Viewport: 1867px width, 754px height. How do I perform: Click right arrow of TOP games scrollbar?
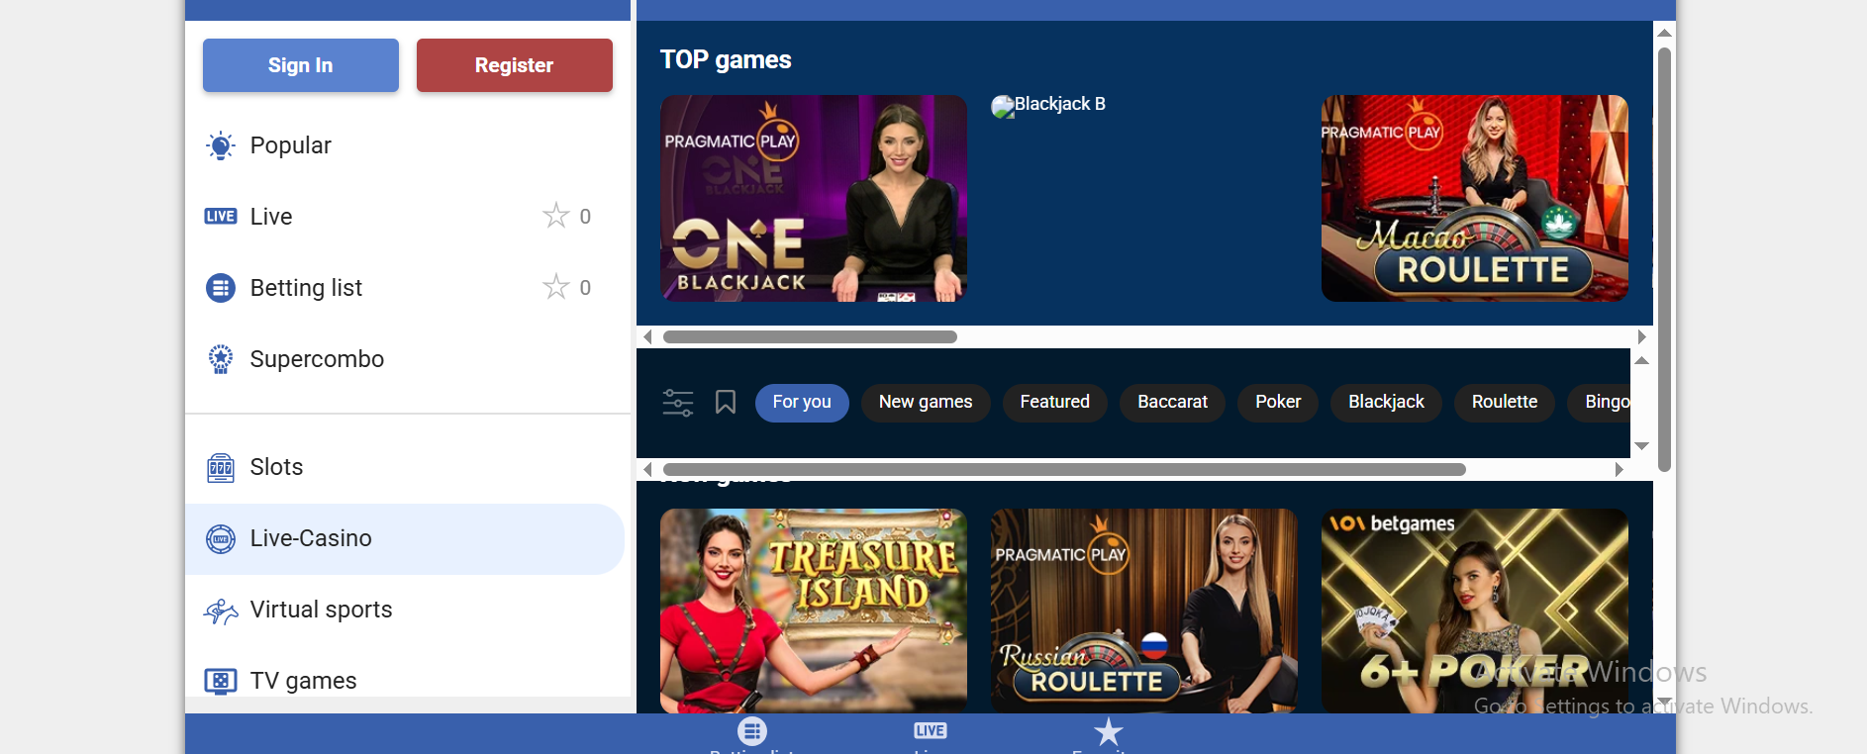[1641, 337]
